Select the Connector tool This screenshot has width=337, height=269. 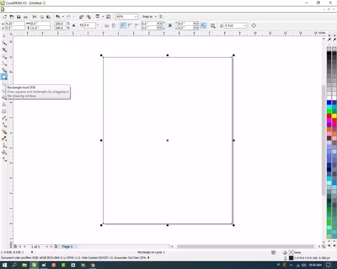click(x=4, y=125)
